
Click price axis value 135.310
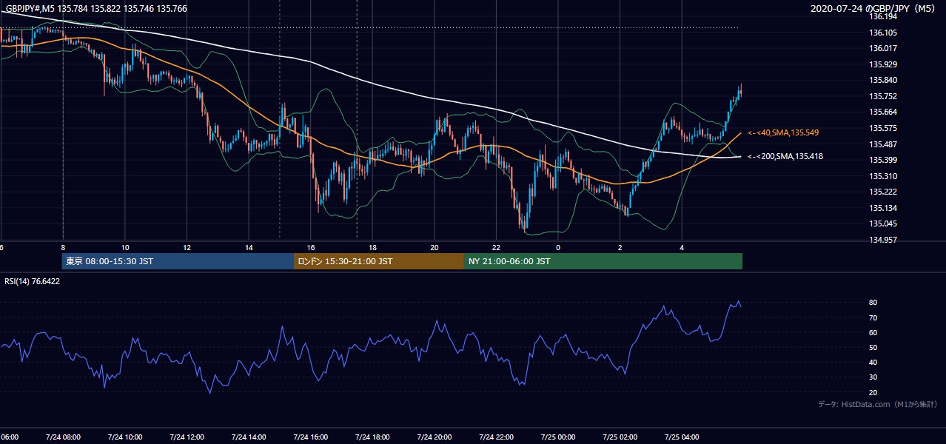(883, 176)
